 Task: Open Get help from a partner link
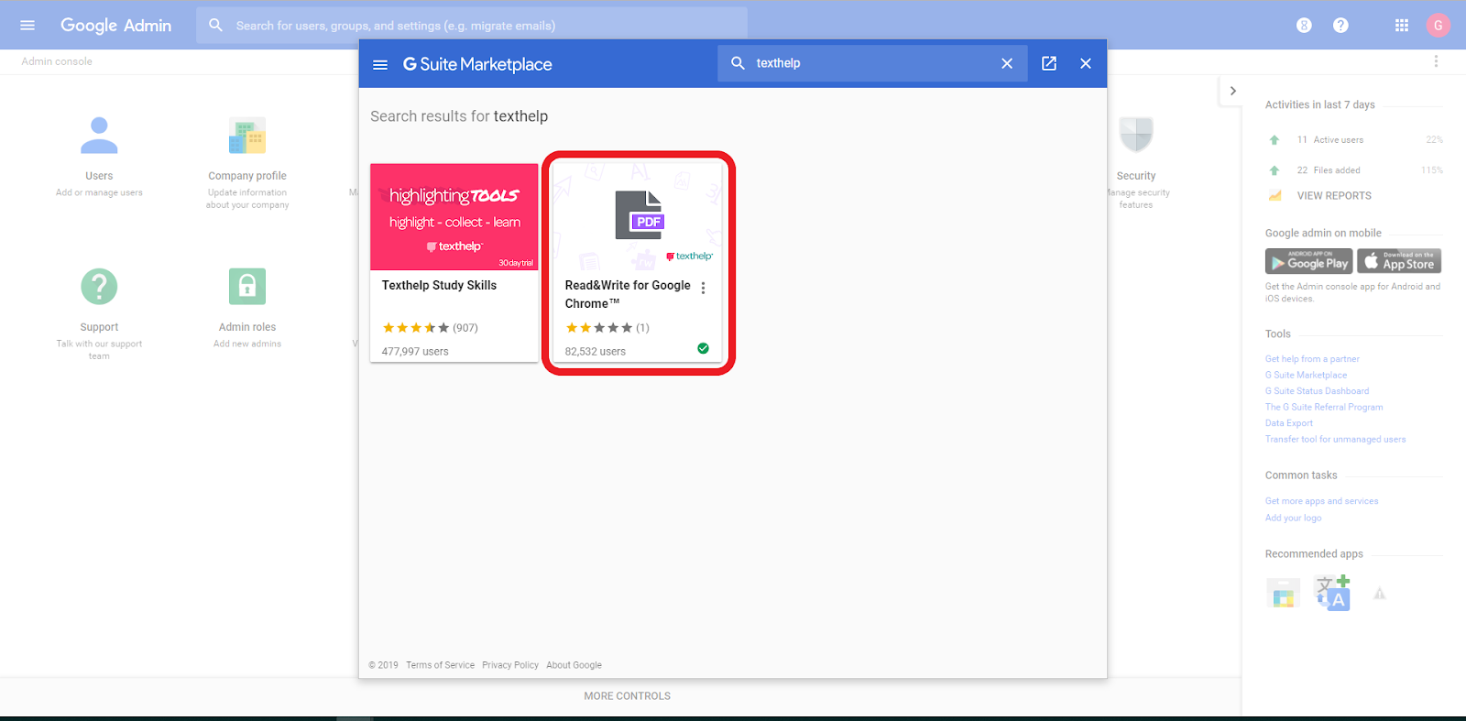click(x=1312, y=359)
